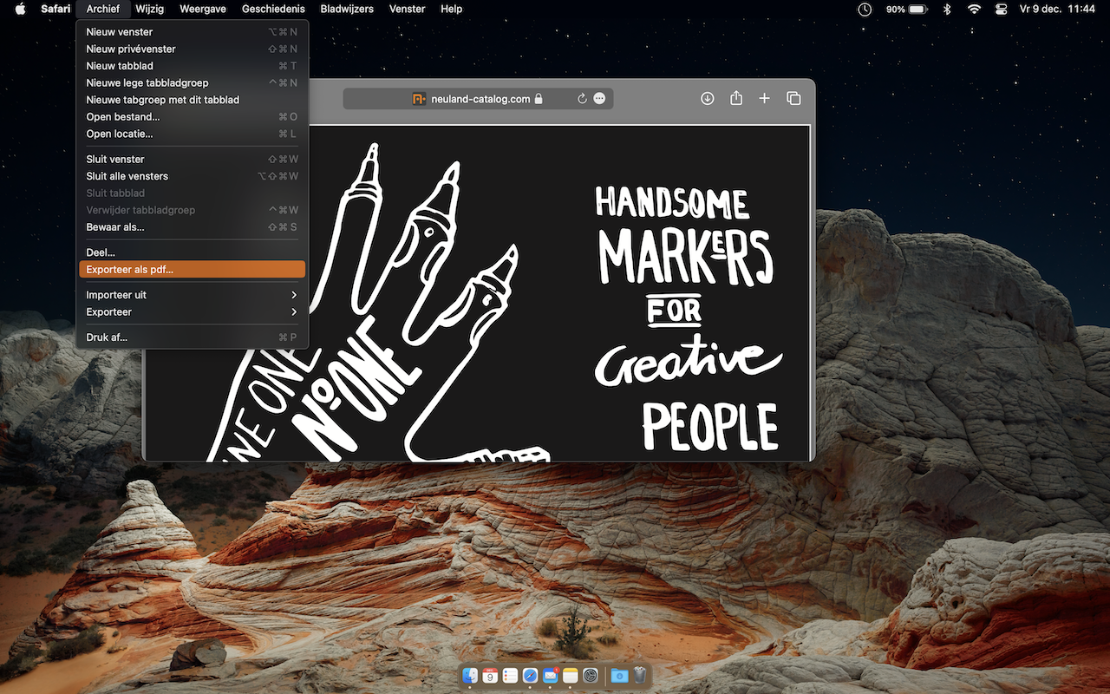The height and width of the screenshot is (694, 1110).
Task: Select Open locatie… menu item
Action: click(192, 134)
